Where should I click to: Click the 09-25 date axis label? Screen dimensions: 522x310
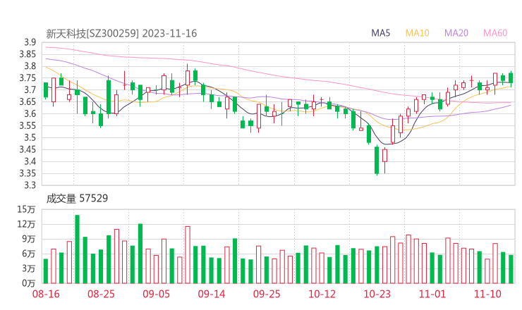click(267, 294)
